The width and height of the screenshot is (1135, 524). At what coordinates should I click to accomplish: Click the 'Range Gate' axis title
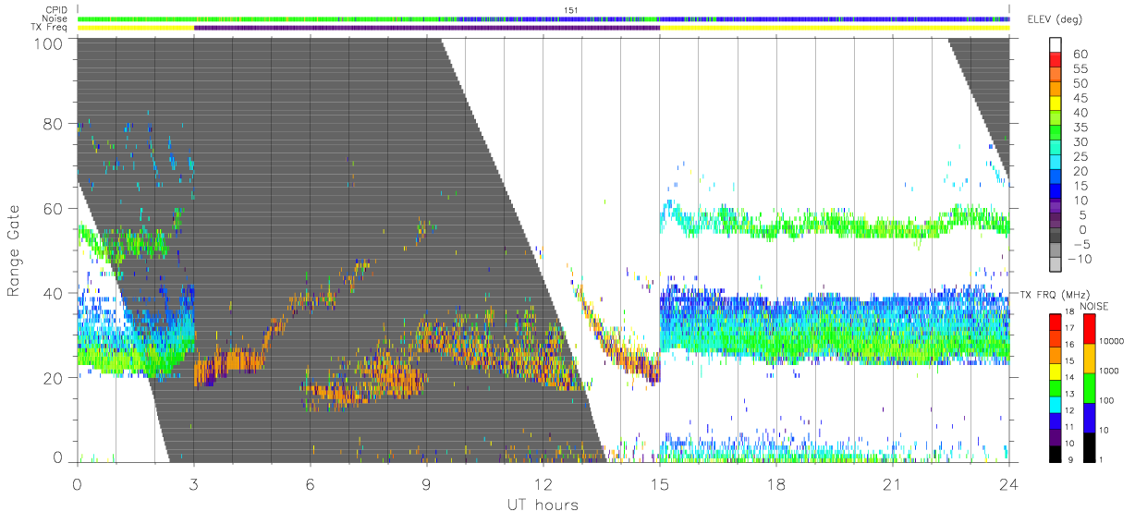click(x=15, y=251)
